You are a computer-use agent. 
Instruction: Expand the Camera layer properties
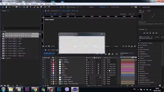[x=52, y=75]
